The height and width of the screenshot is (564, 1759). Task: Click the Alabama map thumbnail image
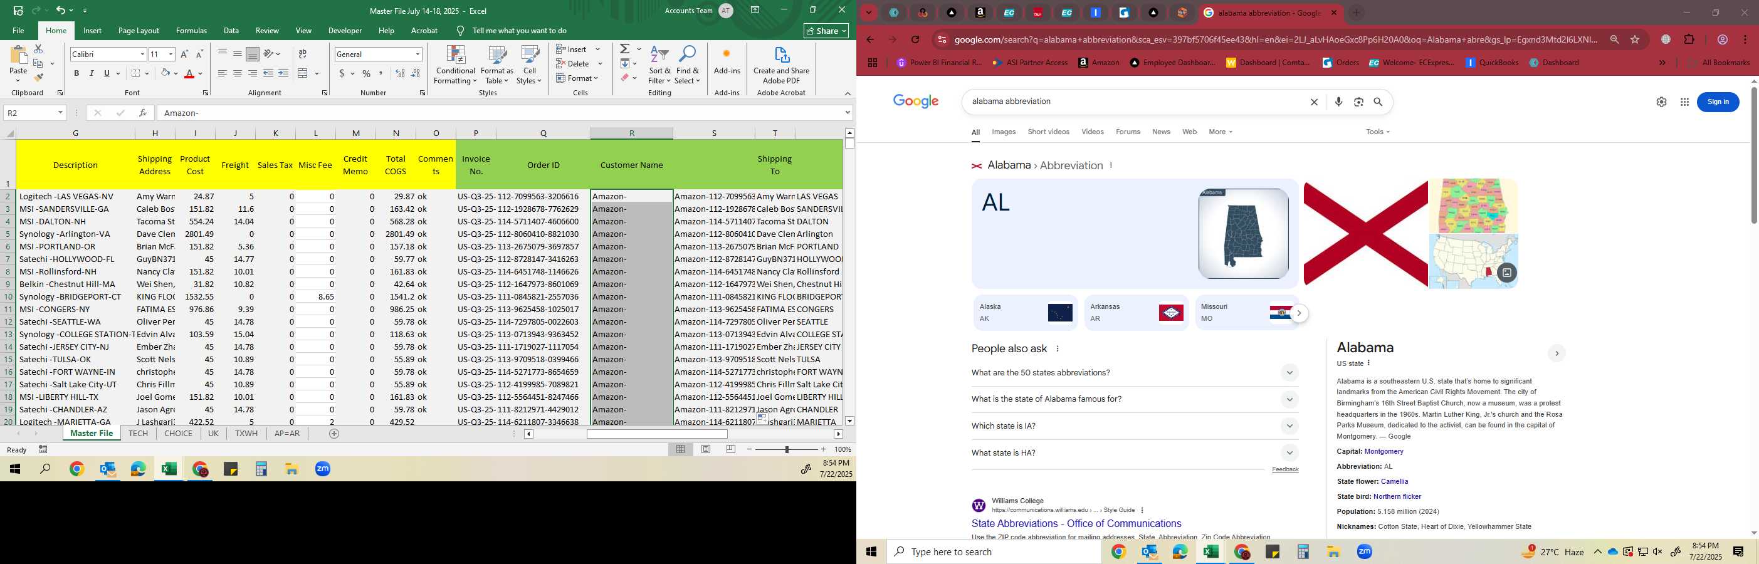point(1244,234)
